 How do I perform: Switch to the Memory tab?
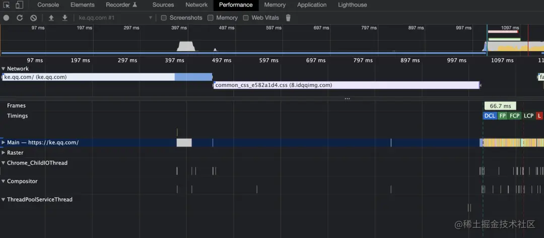click(275, 5)
